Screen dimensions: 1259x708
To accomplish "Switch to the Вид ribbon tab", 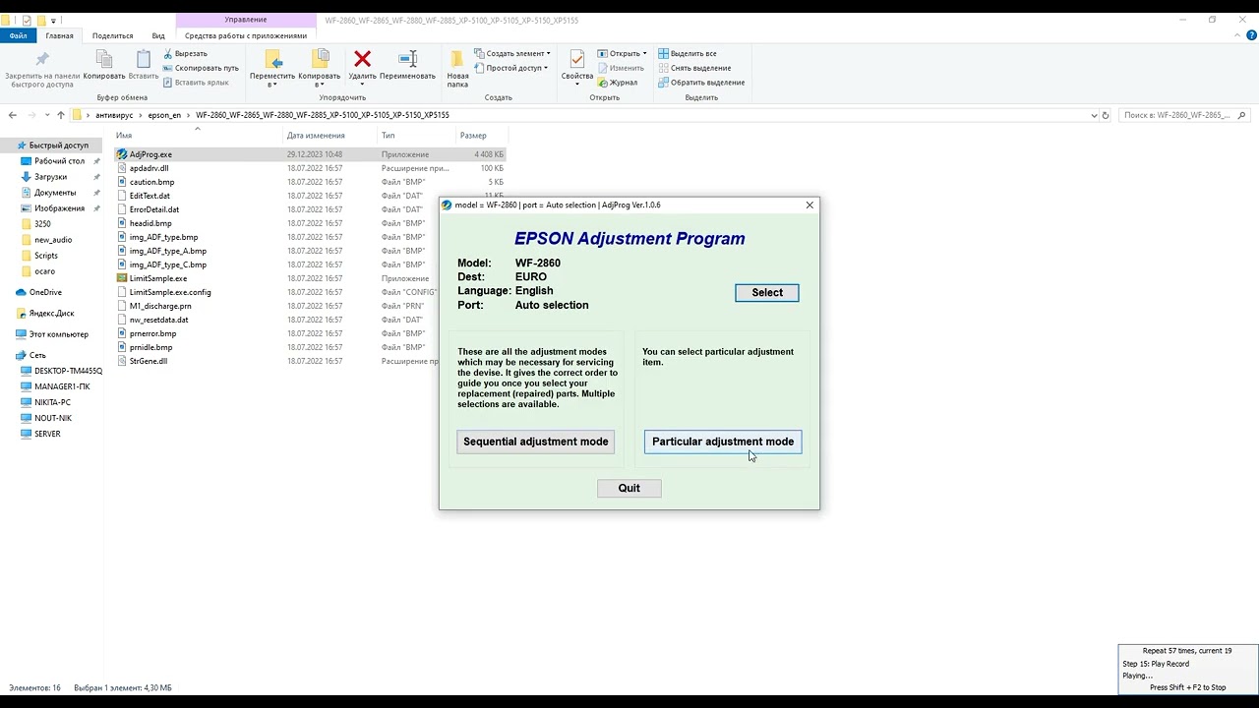I will pos(158,35).
